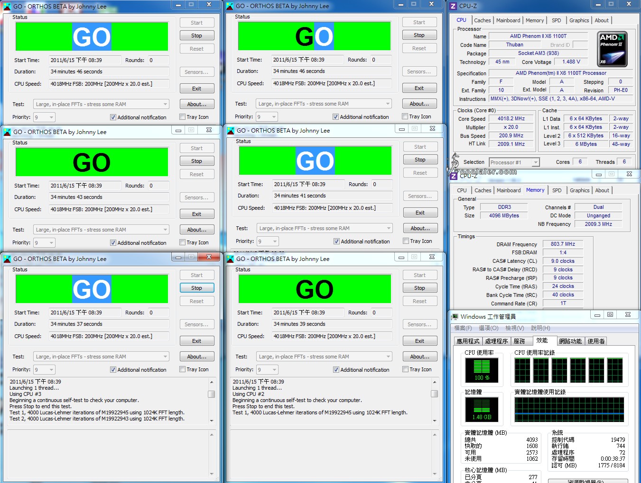The width and height of the screenshot is (641, 483).
Task: Open the Processor #1 selection dropdown in CPU-Z
Action: [x=514, y=162]
